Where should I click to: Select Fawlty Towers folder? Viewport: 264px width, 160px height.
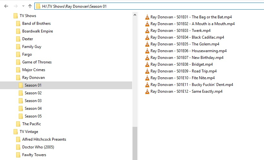tap(34, 155)
